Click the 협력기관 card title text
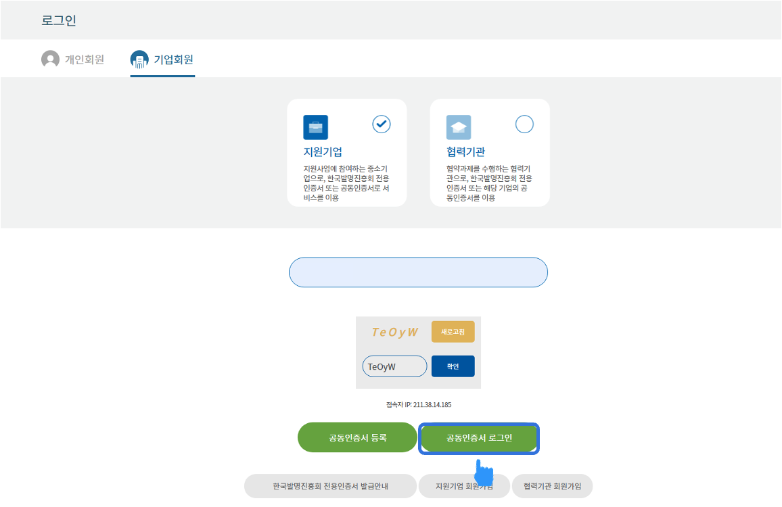The height and width of the screenshot is (507, 782). click(x=465, y=152)
